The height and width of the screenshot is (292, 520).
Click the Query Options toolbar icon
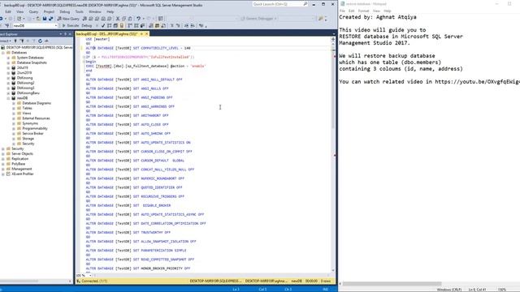[115, 25]
